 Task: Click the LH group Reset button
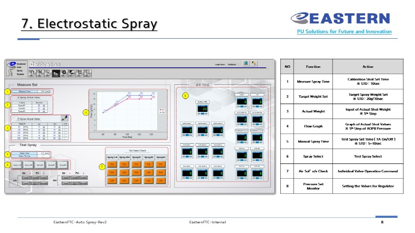[26, 178]
